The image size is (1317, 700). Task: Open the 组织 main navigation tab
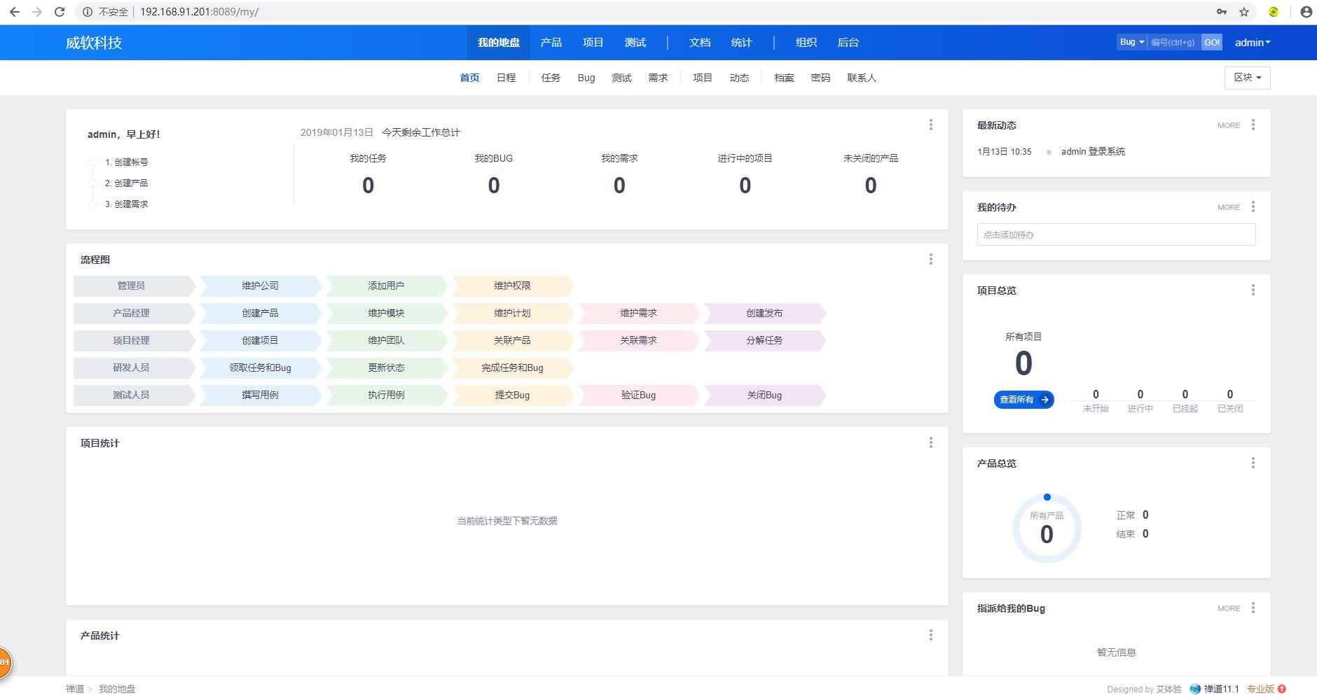[x=806, y=43]
